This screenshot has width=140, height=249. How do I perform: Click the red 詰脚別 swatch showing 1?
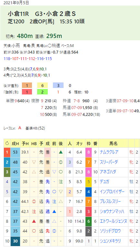[x=27, y=92]
